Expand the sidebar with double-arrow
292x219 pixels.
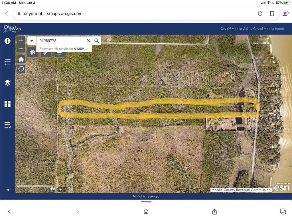click(x=8, y=190)
